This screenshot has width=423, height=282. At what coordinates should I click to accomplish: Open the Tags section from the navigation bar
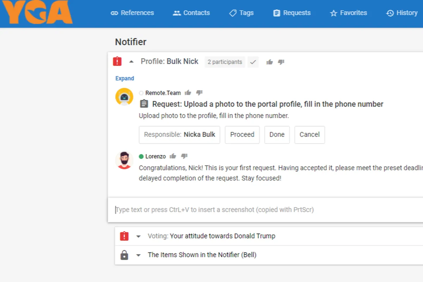coord(241,13)
